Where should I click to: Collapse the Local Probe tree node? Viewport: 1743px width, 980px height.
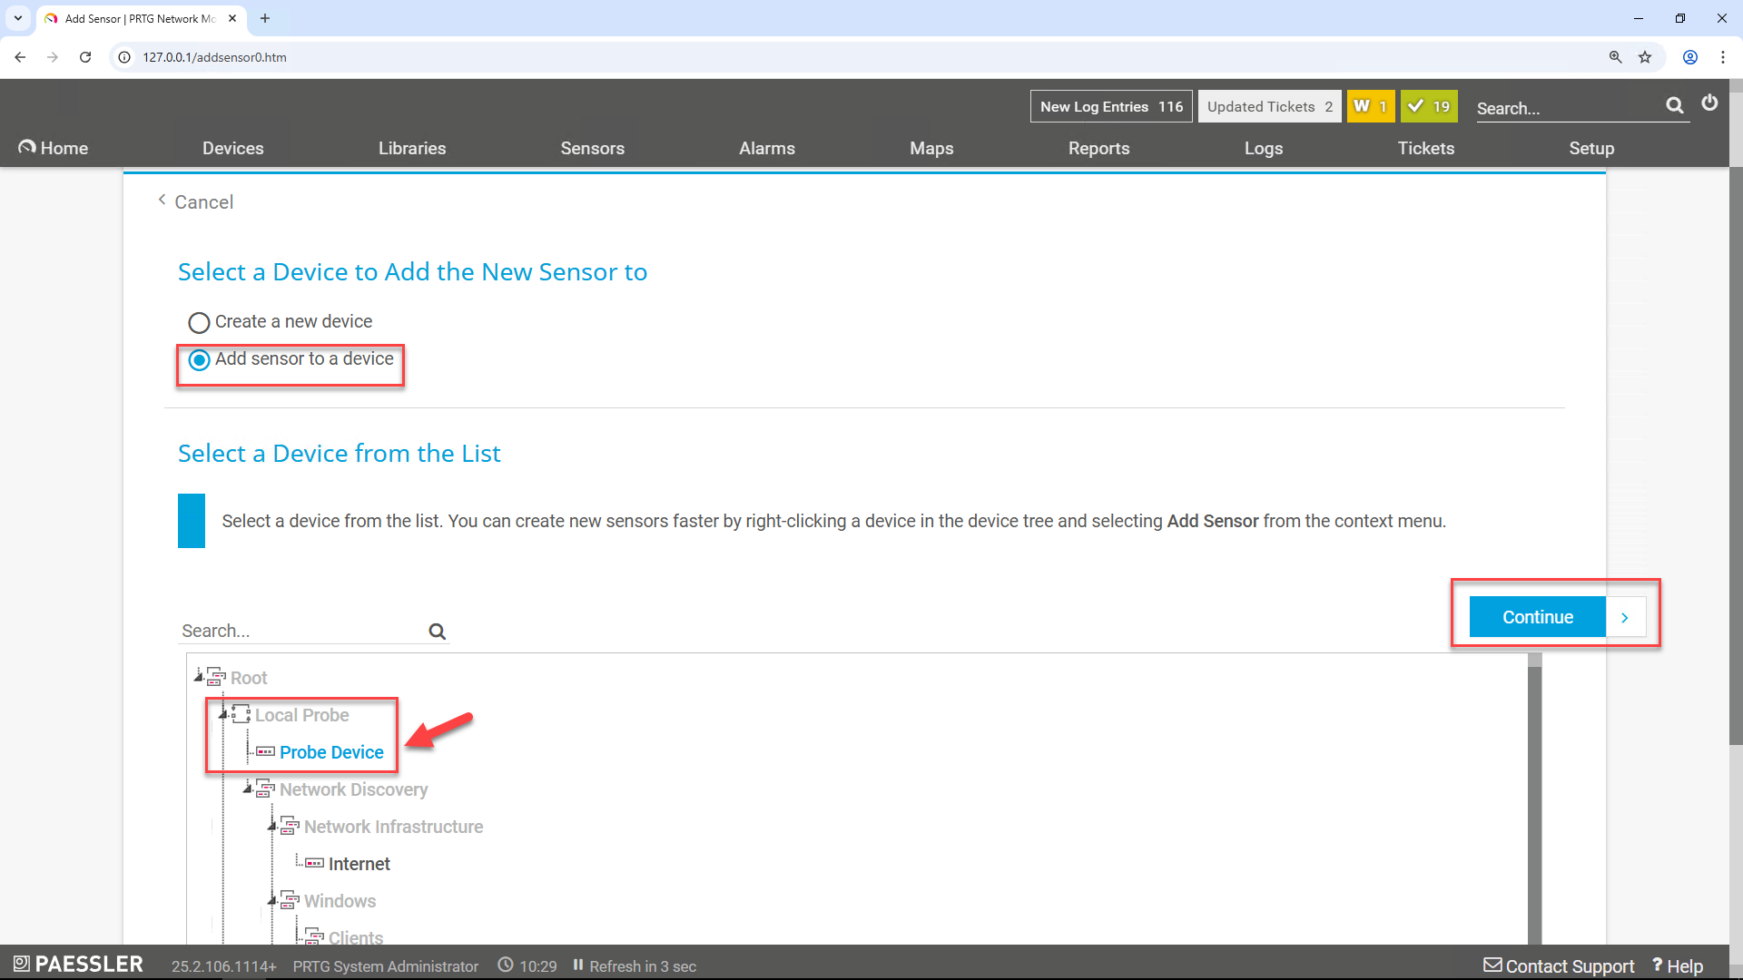(x=225, y=713)
